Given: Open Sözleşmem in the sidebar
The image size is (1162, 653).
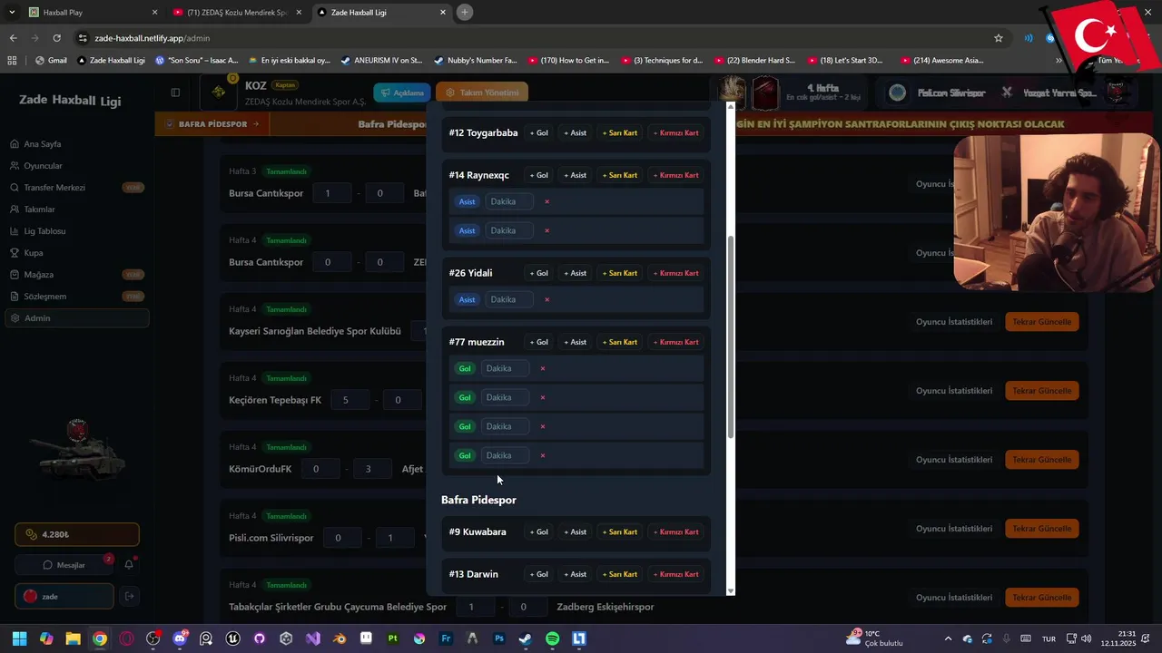Looking at the screenshot, I should 44,297.
